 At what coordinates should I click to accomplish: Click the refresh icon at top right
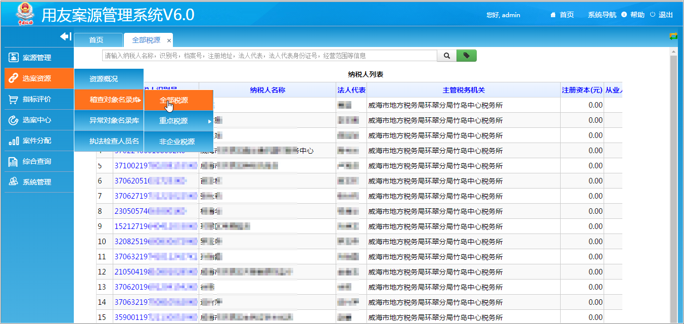(x=673, y=36)
